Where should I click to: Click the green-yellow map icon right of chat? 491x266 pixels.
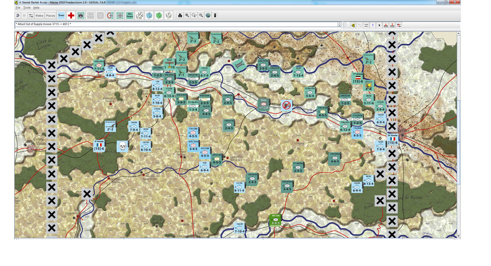tap(353, 25)
